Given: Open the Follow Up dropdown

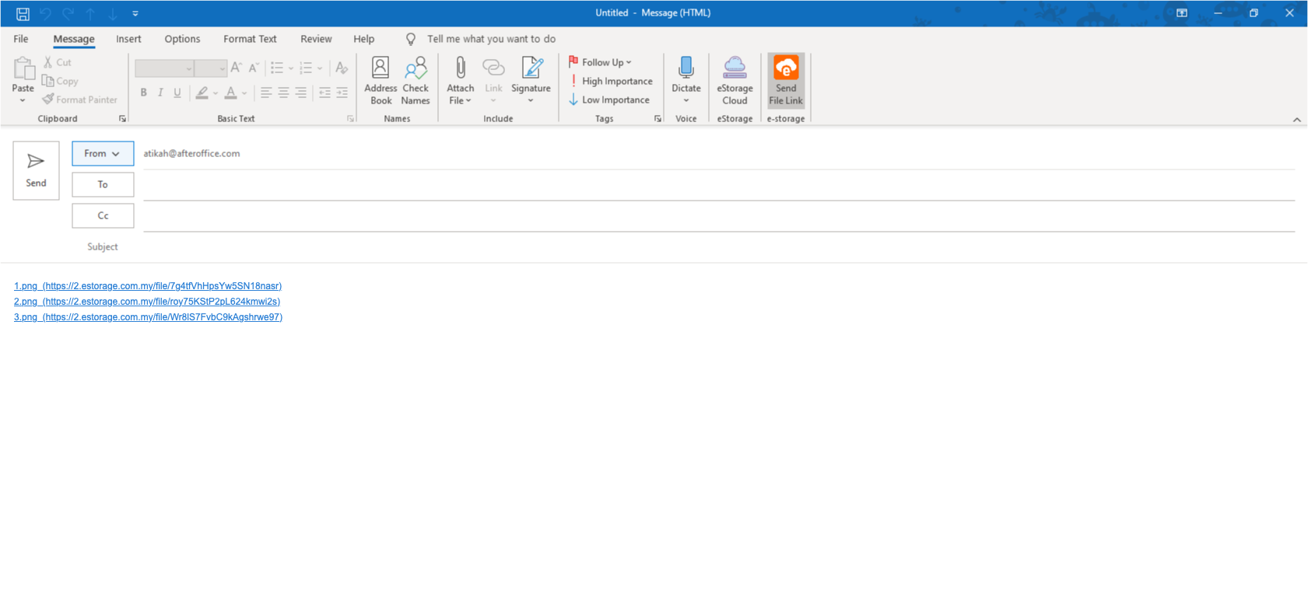Looking at the screenshot, I should [x=601, y=62].
